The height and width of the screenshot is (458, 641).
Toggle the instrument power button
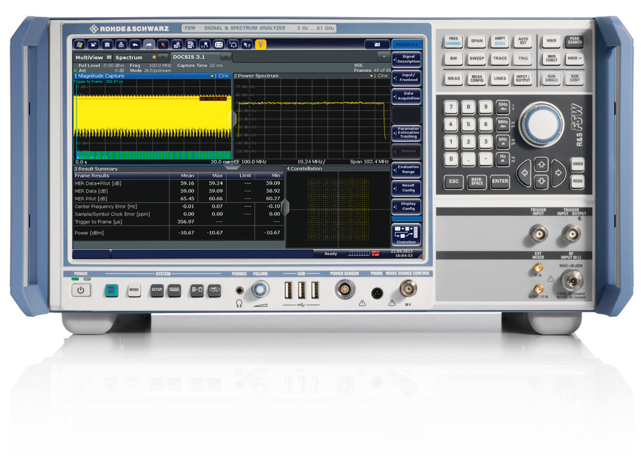[x=80, y=290]
